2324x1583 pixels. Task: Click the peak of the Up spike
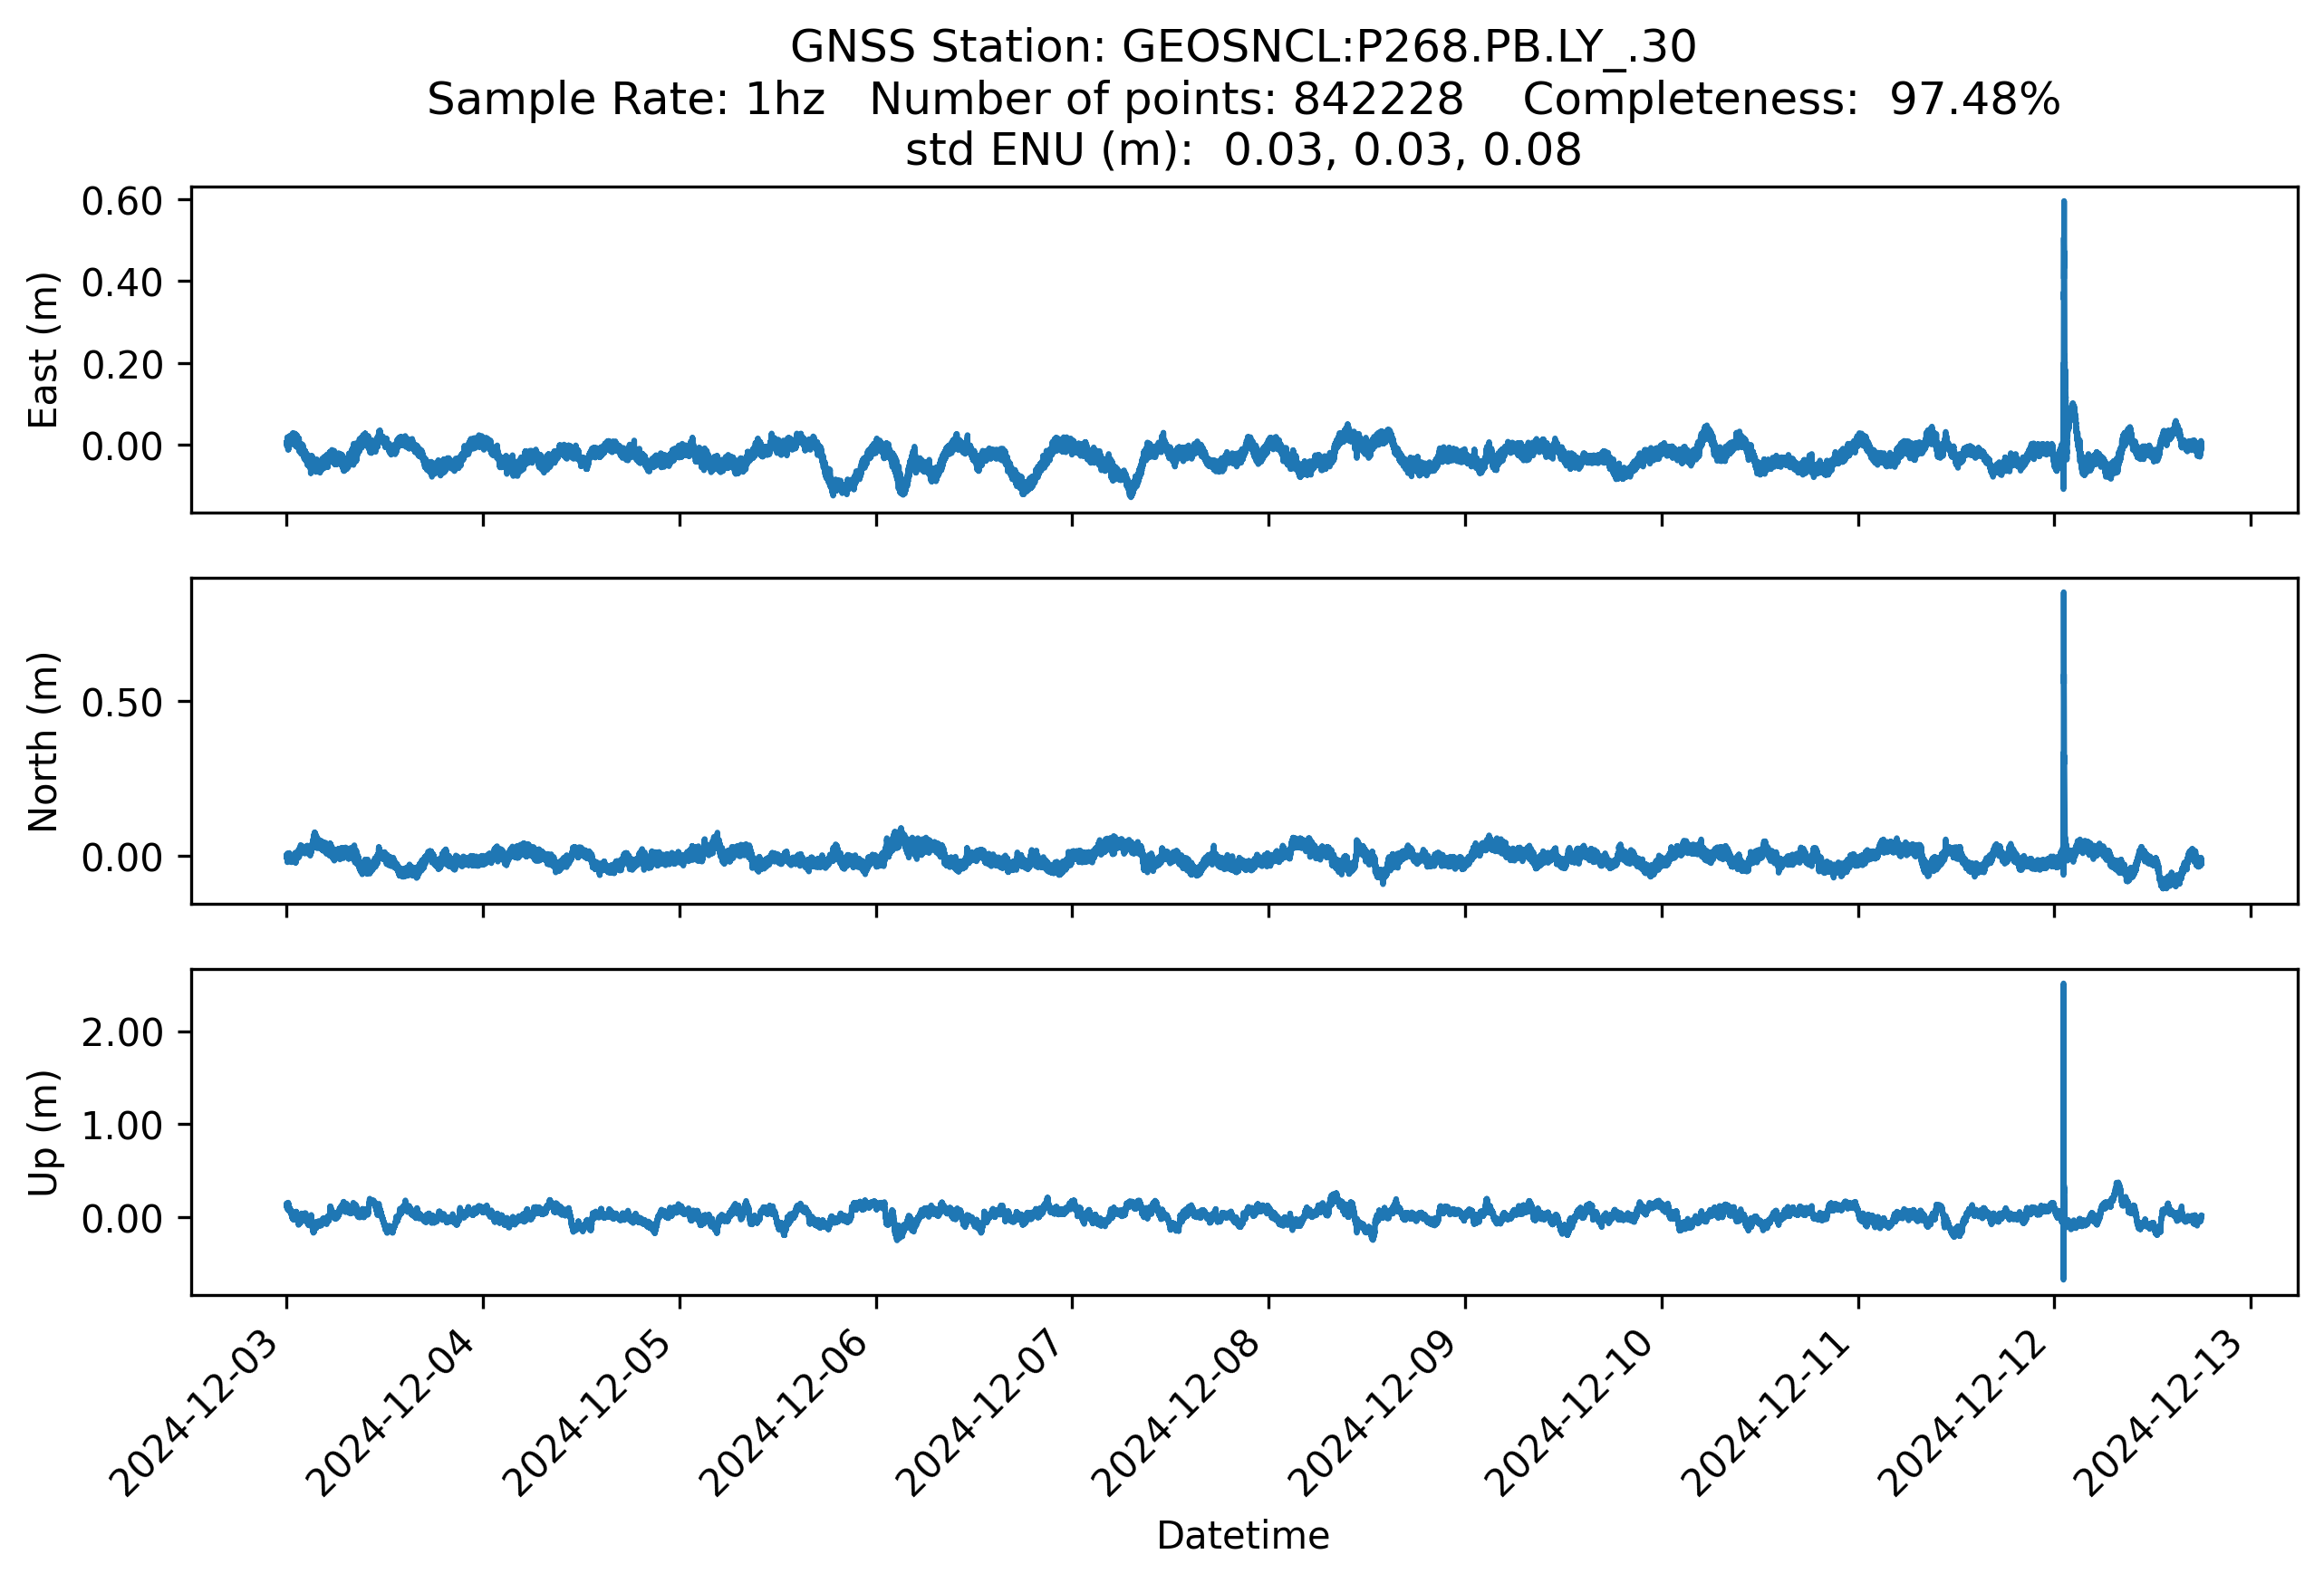tap(2063, 986)
